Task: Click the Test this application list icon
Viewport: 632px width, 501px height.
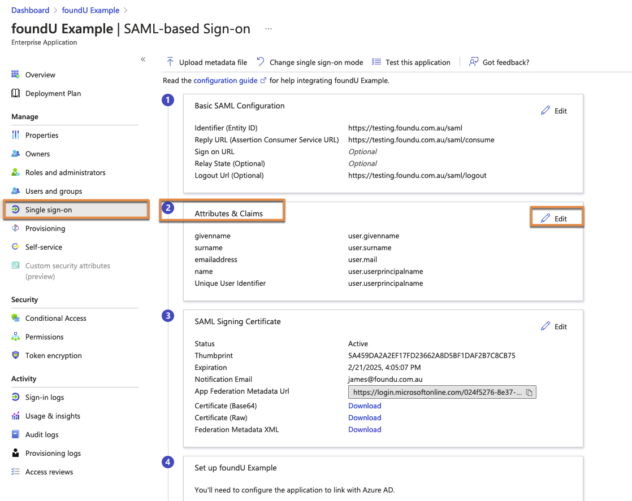Action: tap(376, 62)
